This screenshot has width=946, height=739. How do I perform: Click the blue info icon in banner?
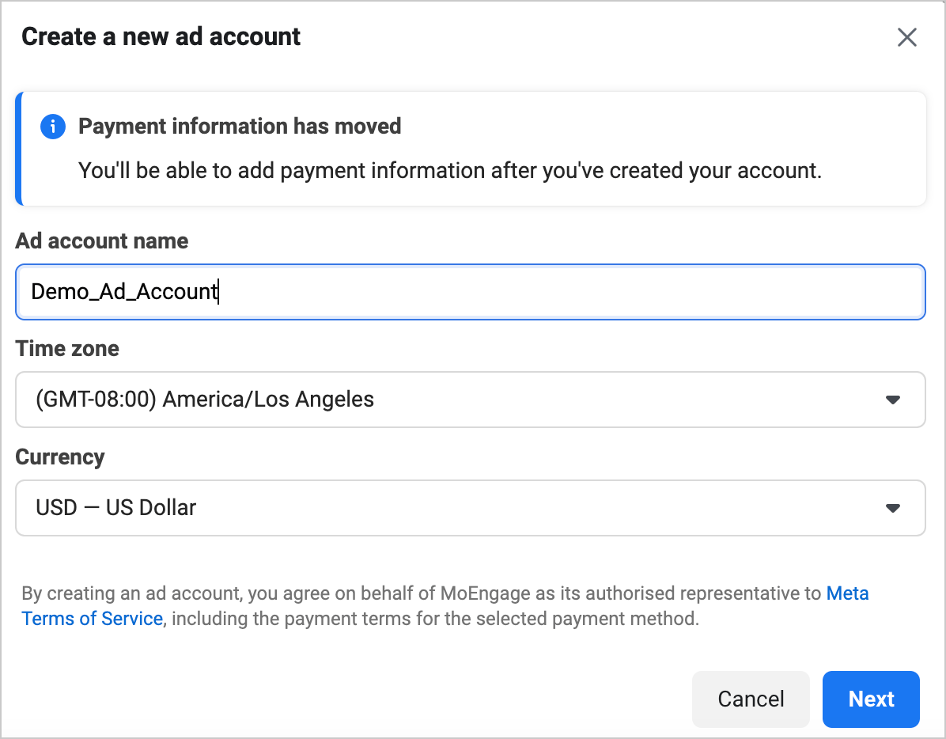tap(53, 127)
